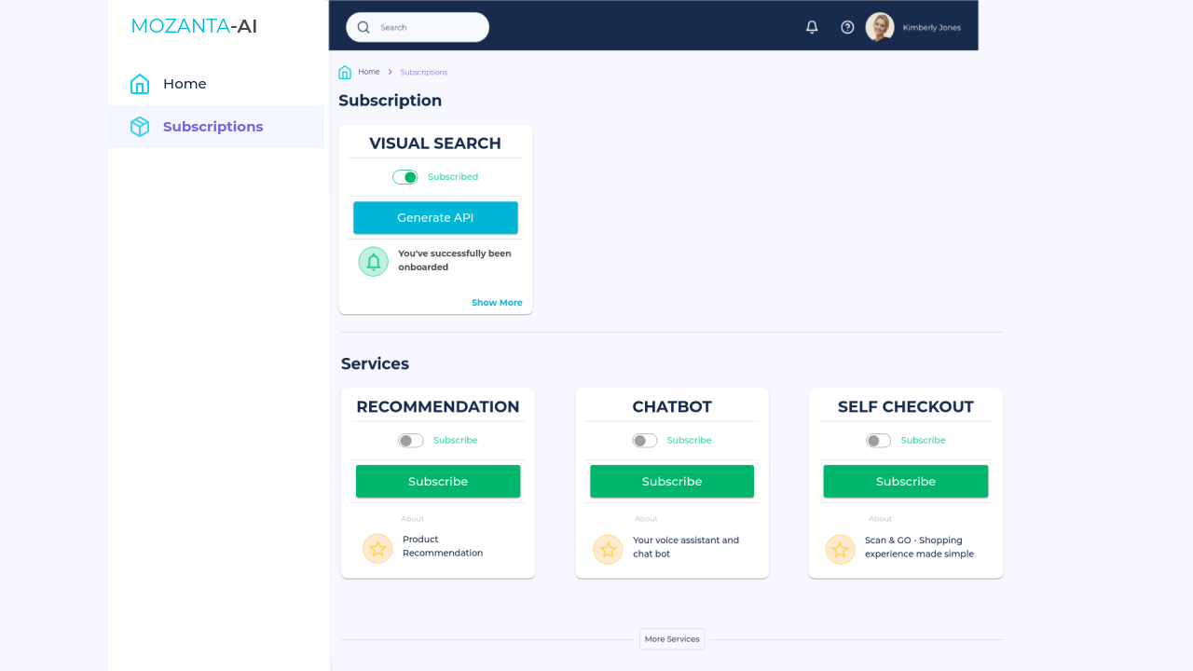Click the breadcrumb home icon
This screenshot has width=1193, height=671.
(345, 72)
